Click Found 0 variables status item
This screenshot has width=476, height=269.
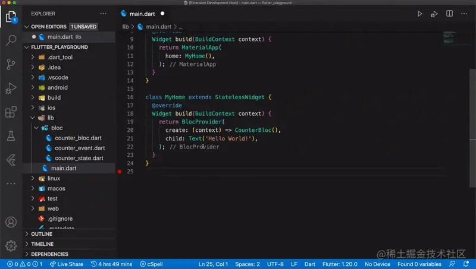[x=419, y=264]
